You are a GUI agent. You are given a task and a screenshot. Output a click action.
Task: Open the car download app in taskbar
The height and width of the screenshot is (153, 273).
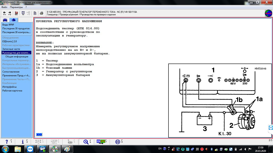(42, 149)
